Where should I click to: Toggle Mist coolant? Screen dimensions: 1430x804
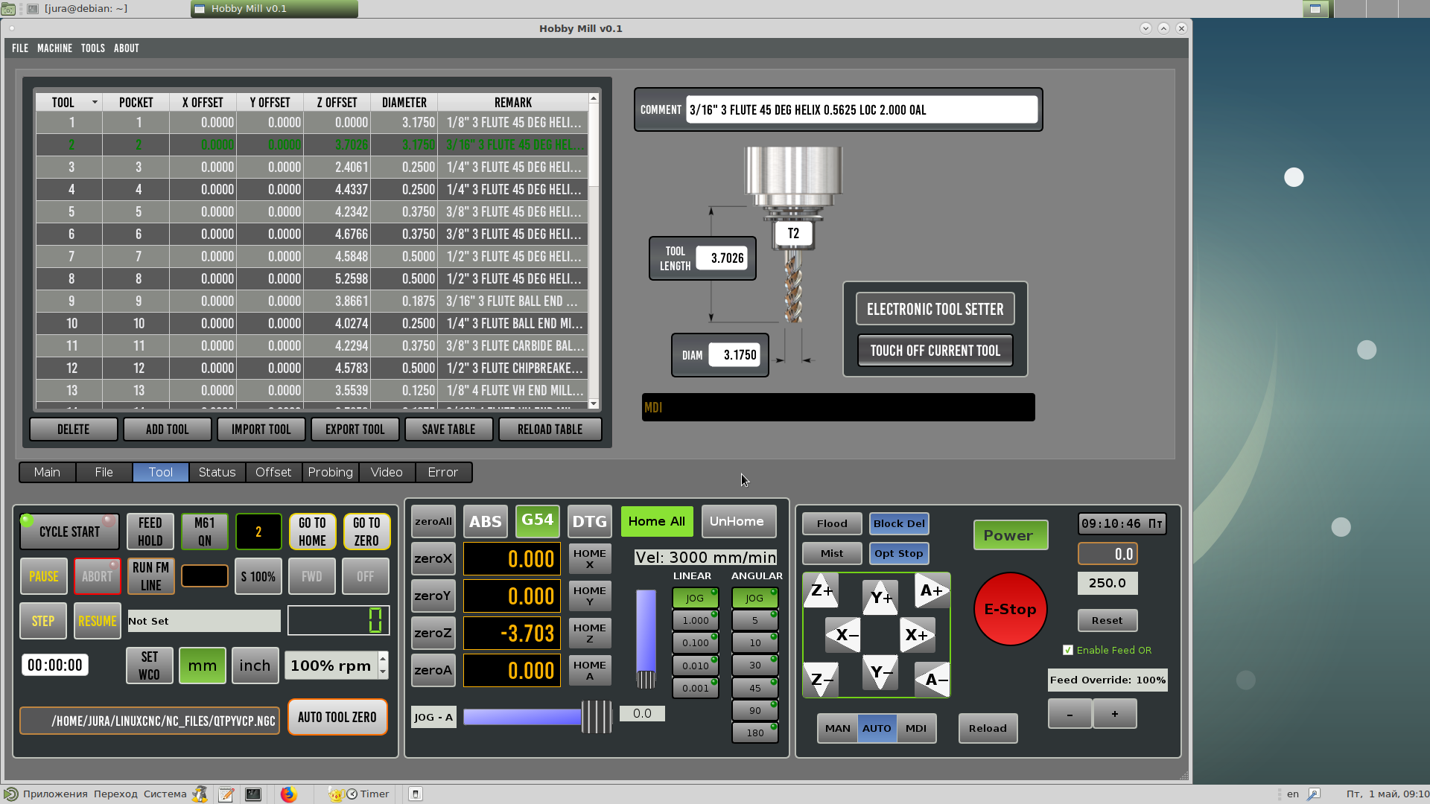pos(832,553)
